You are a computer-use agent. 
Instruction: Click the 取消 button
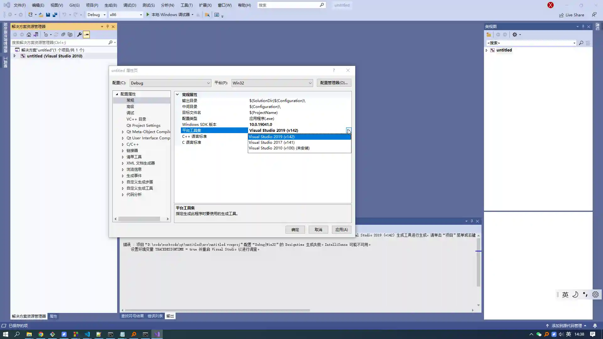(318, 230)
